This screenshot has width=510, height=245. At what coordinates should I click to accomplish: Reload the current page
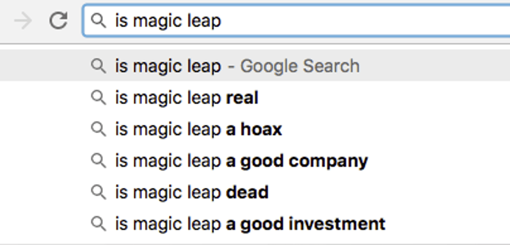(58, 21)
